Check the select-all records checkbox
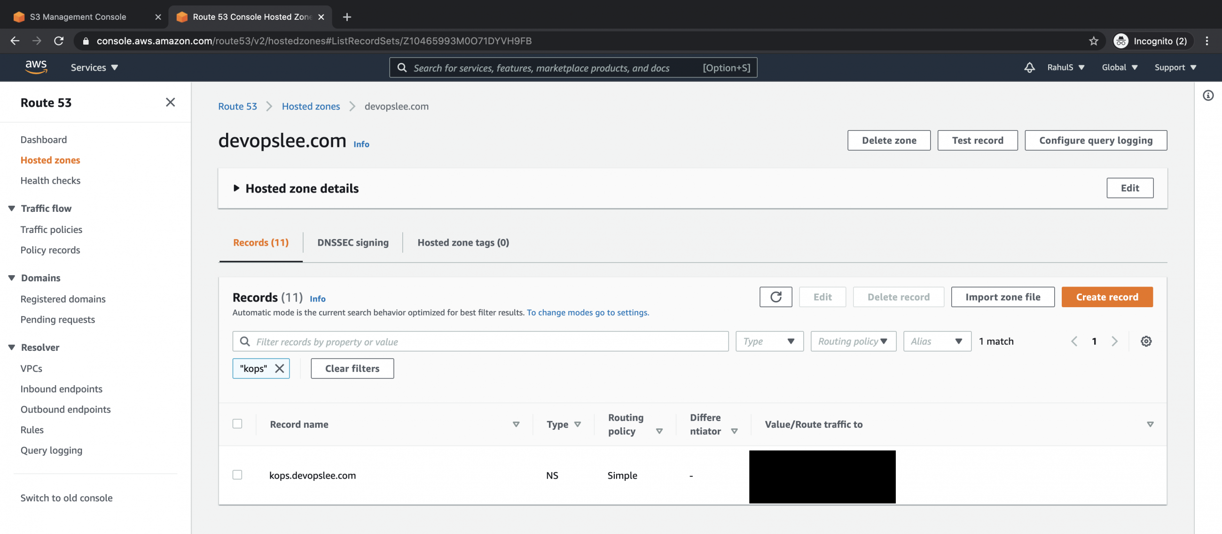Screen dimensions: 1222x534 click(x=237, y=424)
